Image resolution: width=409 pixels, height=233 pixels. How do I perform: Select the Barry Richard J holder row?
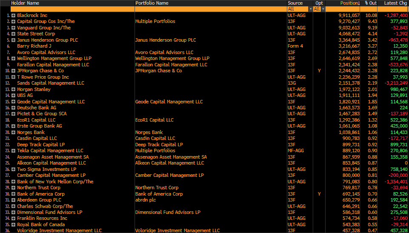click(34, 46)
